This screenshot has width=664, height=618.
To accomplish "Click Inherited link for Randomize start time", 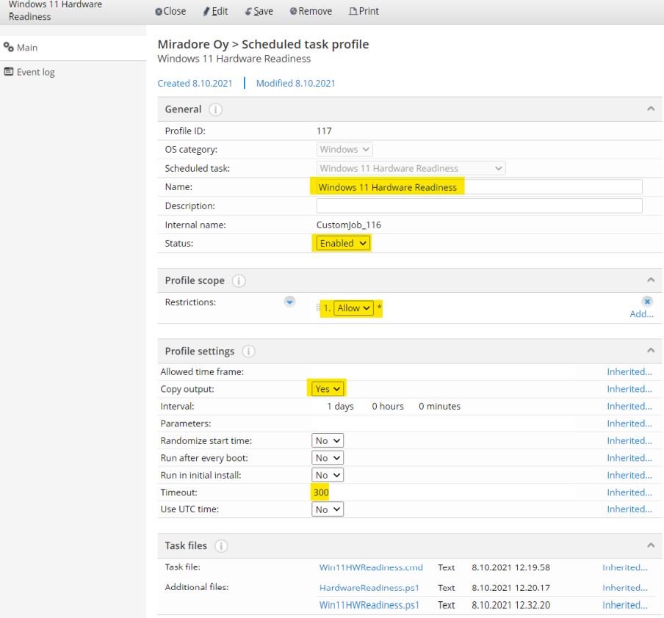I will coord(629,440).
